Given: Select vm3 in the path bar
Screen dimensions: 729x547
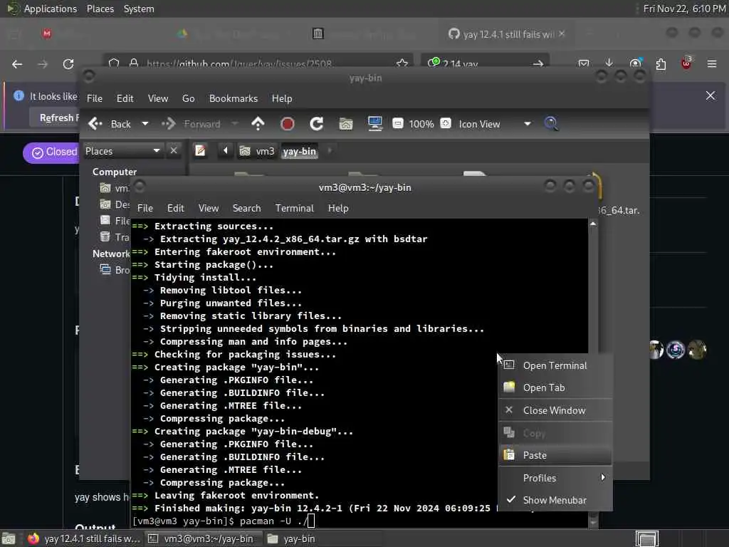Looking at the screenshot, I should (257, 151).
